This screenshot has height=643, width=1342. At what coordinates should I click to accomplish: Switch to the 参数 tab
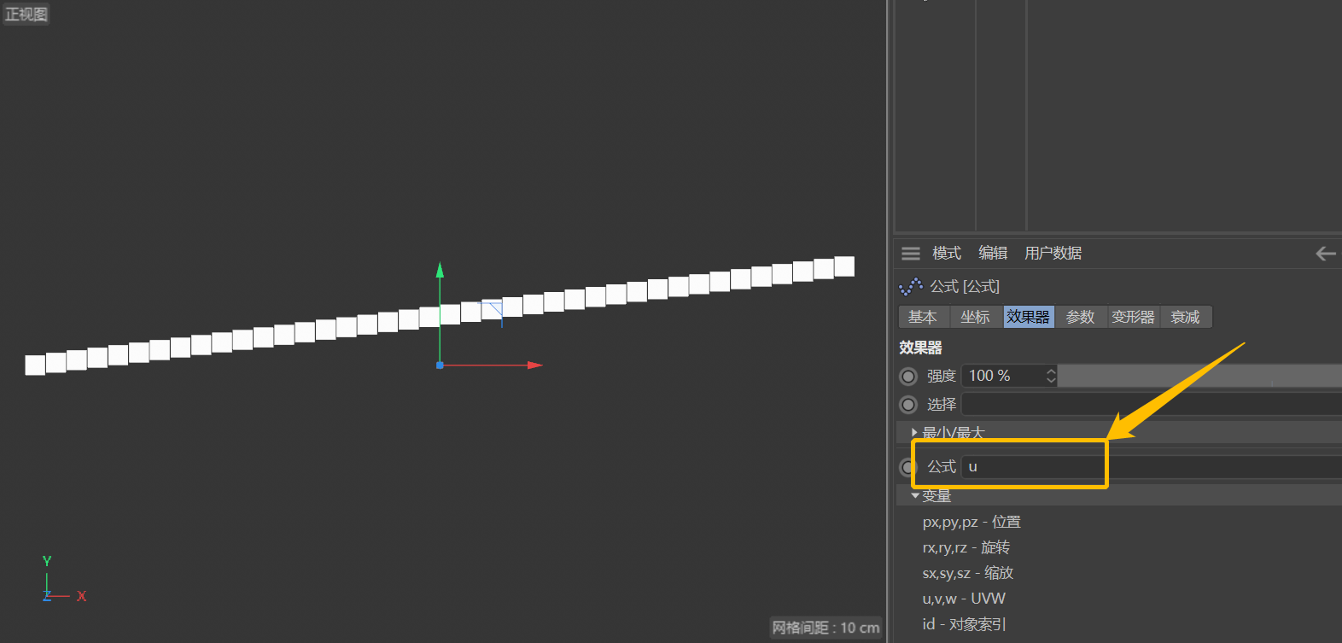(x=1081, y=318)
